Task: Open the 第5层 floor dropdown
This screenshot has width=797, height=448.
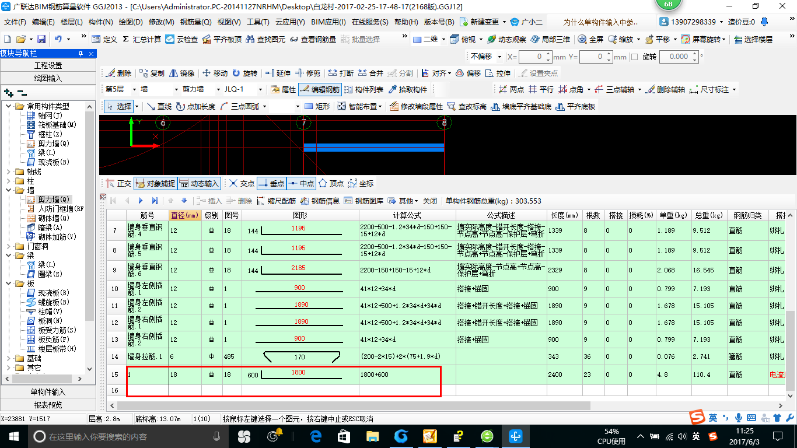Action: [121, 89]
